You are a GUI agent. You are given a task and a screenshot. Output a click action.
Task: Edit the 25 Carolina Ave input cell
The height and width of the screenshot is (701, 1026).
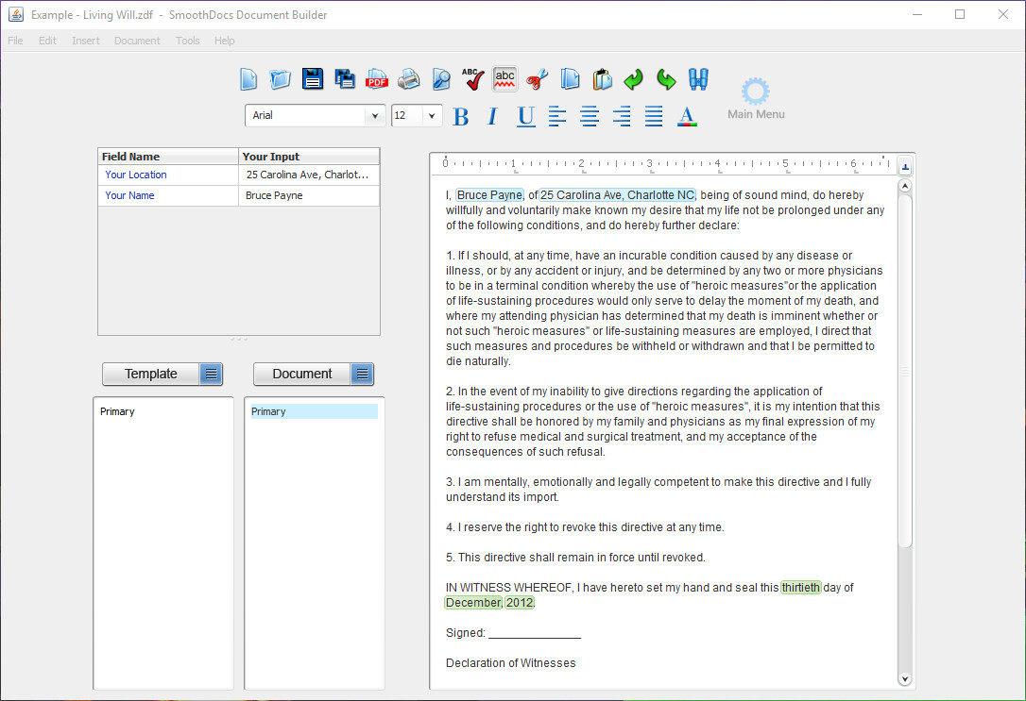308,175
